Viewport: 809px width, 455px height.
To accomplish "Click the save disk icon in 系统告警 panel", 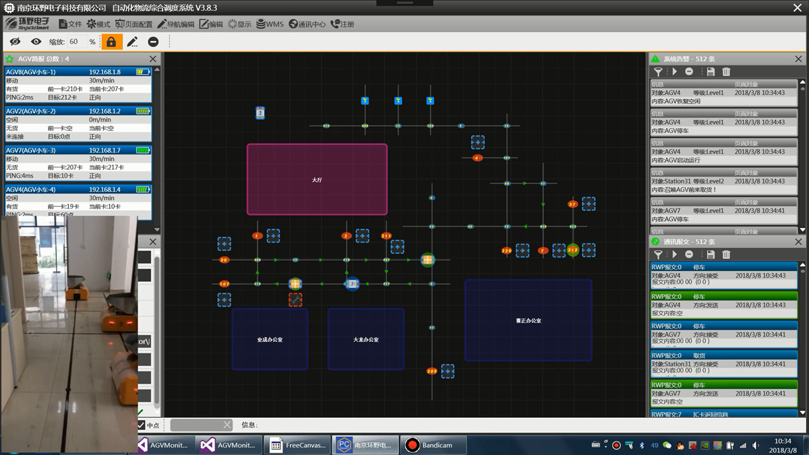I will tap(710, 71).
